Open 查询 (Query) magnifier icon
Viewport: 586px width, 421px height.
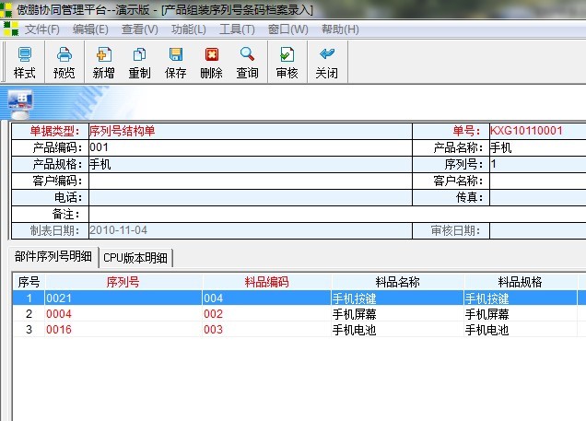pyautogui.click(x=247, y=63)
